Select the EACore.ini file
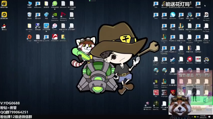Image resolution: width=213 pixels, height=119 pixels. coord(63,4)
